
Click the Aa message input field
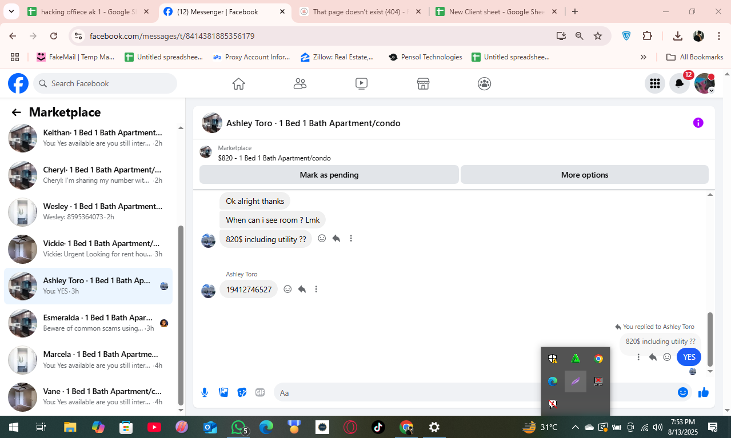pos(474,392)
